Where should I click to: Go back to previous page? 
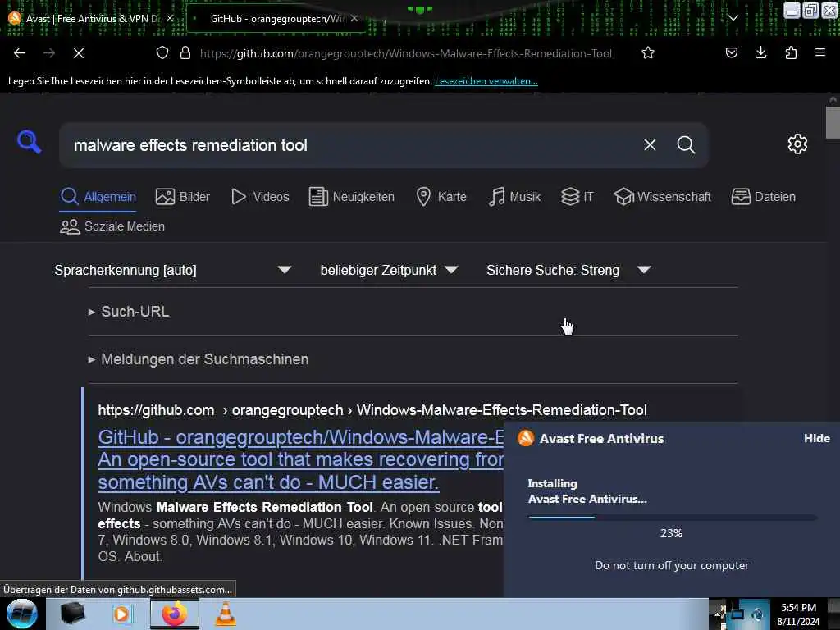coord(20,53)
